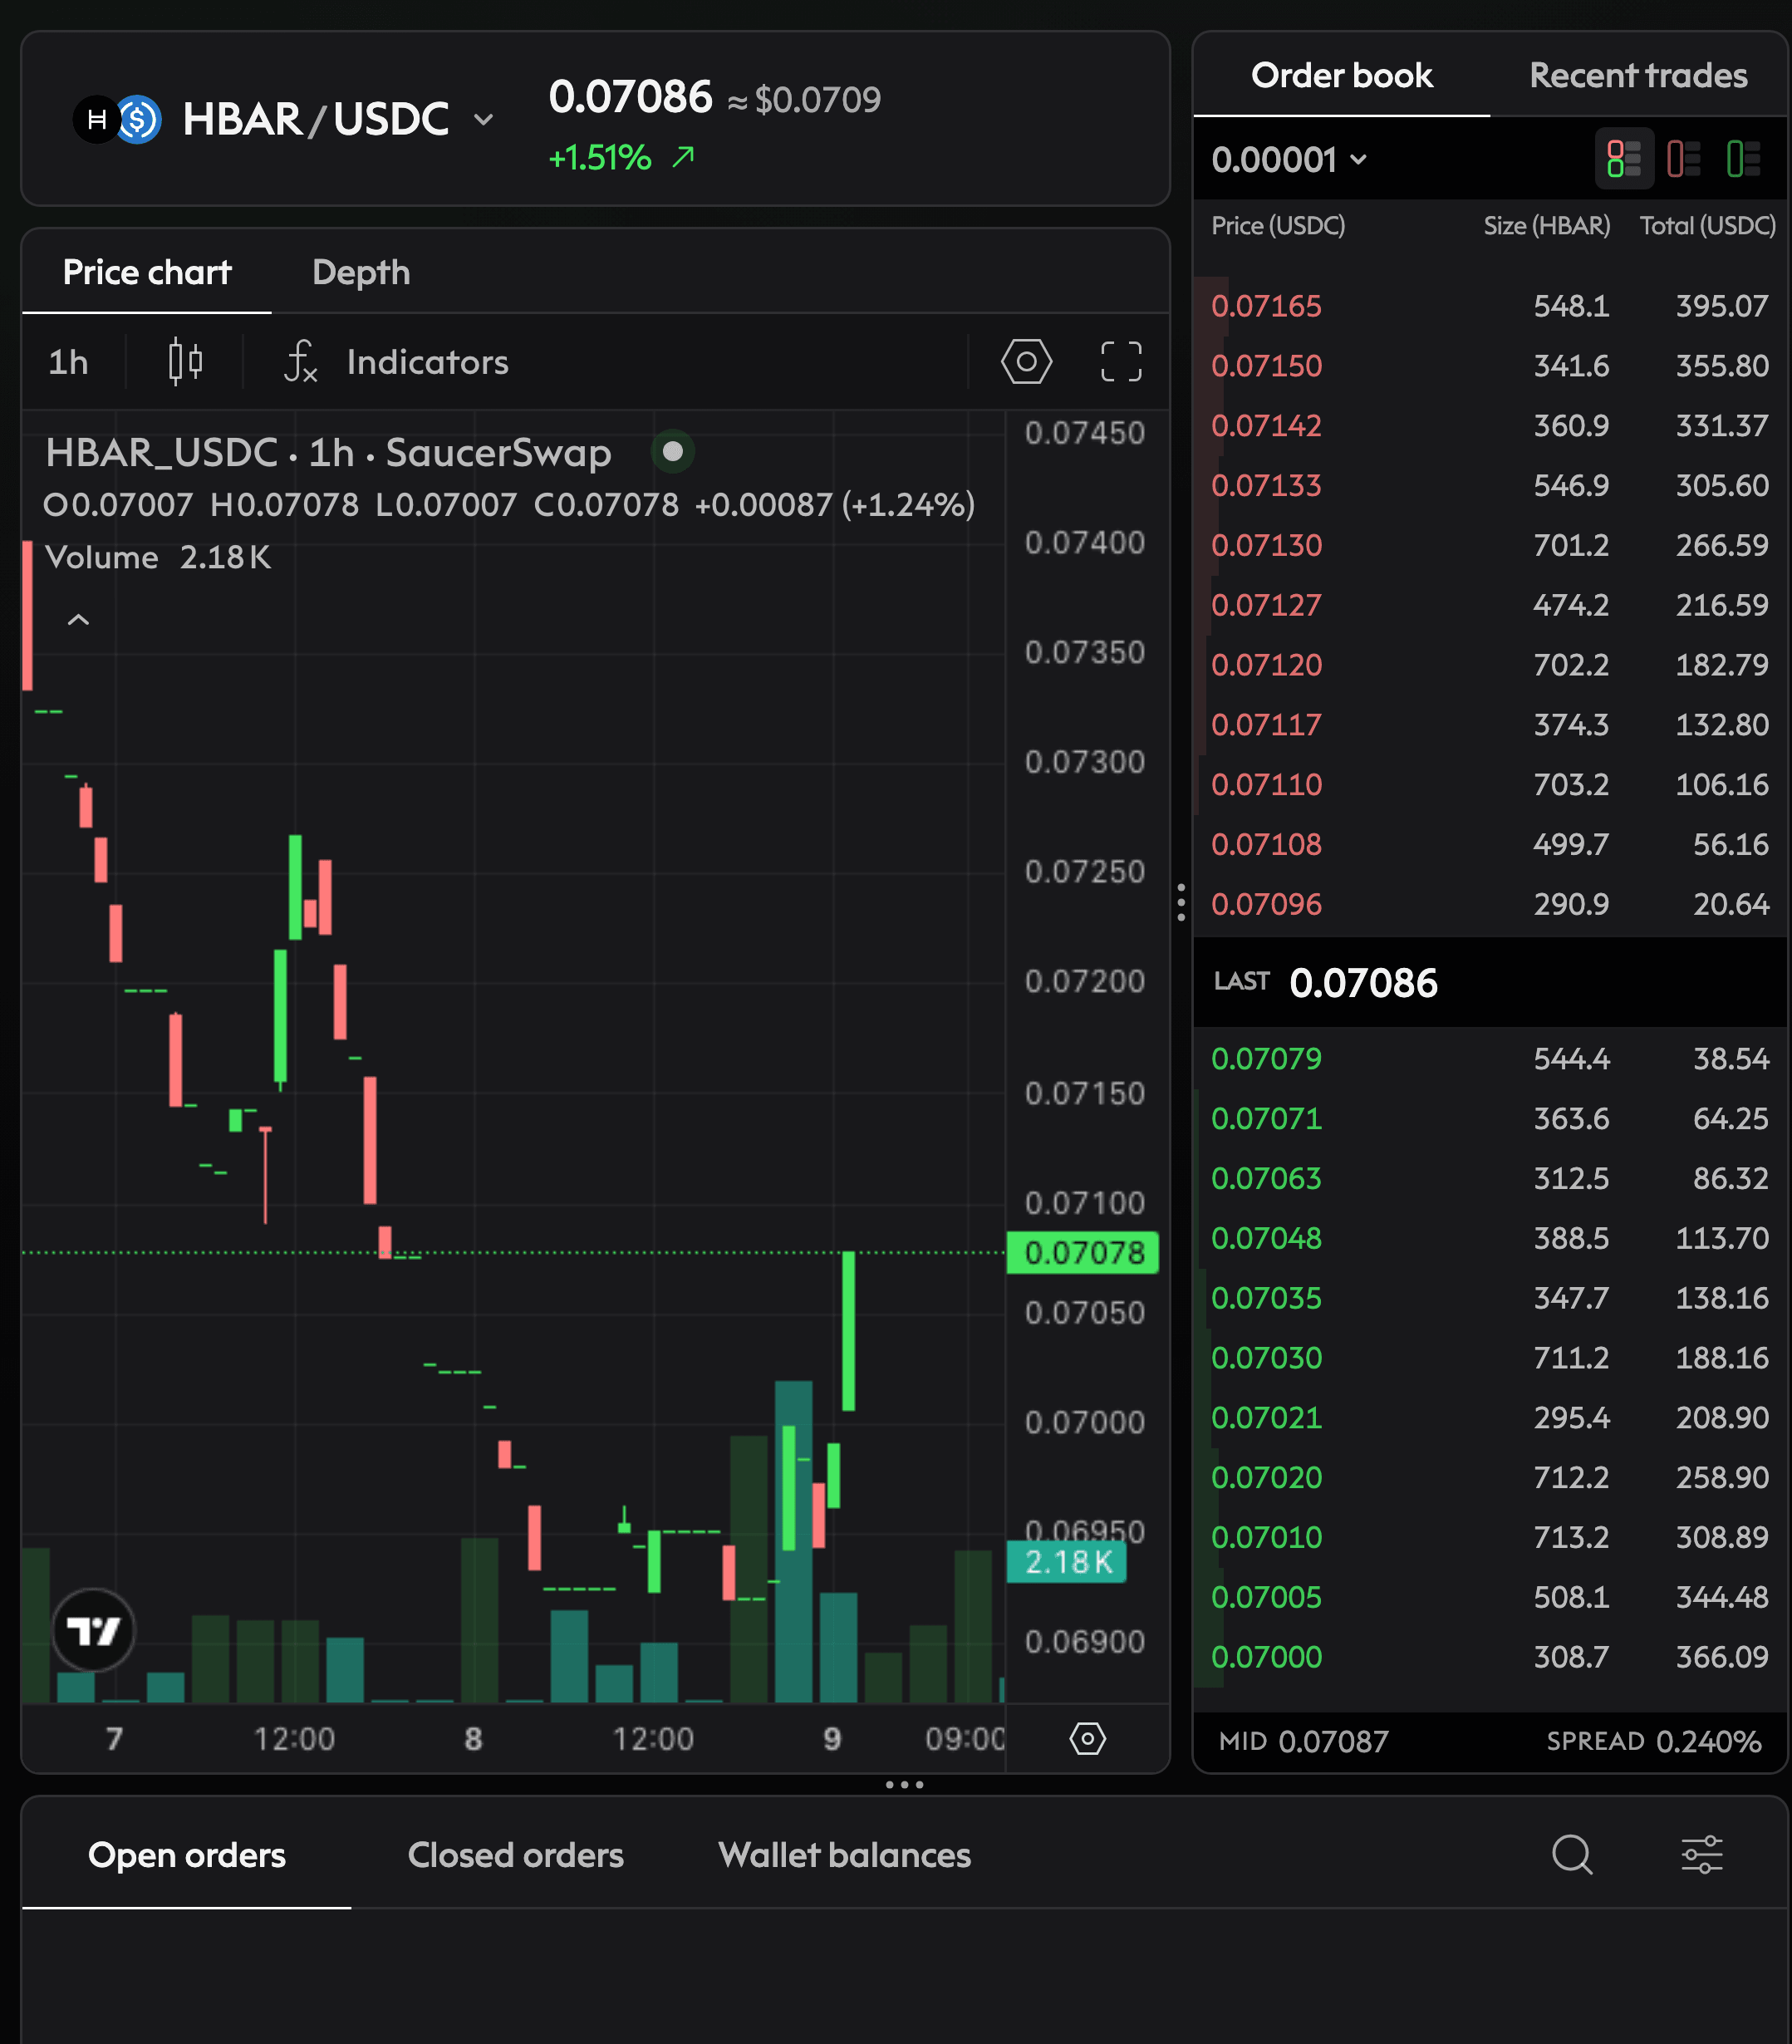Image resolution: width=1792 pixels, height=2044 pixels.
Task: Select ask price 0.07150
Action: (1266, 366)
